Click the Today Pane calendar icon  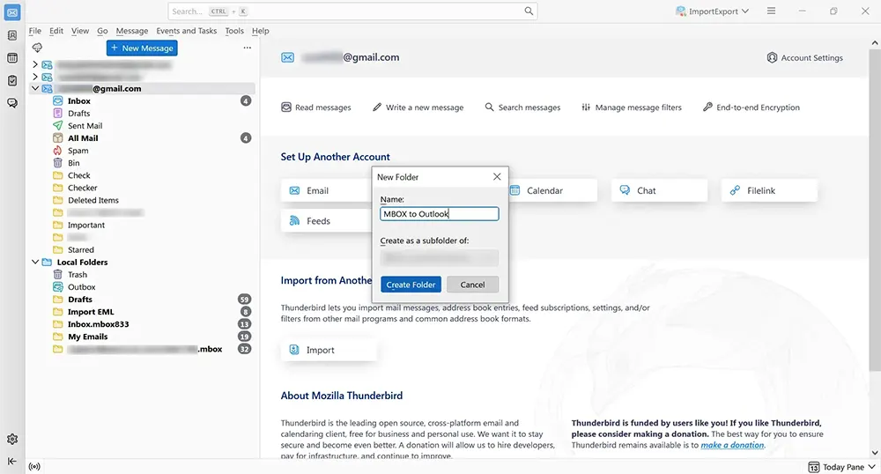tap(813, 467)
